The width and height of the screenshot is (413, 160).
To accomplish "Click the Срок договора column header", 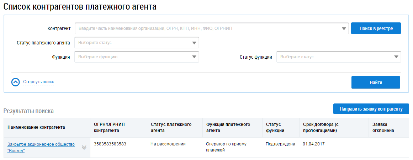I will (x=325, y=127).
